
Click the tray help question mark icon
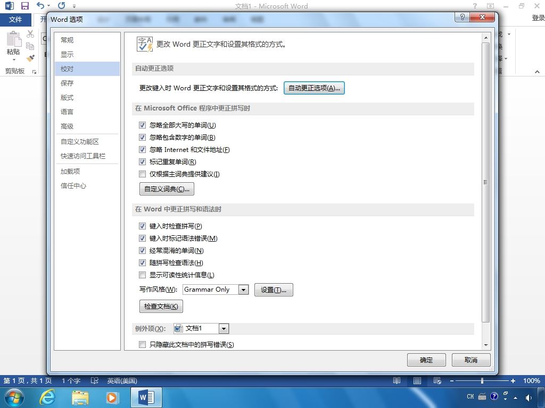click(494, 396)
